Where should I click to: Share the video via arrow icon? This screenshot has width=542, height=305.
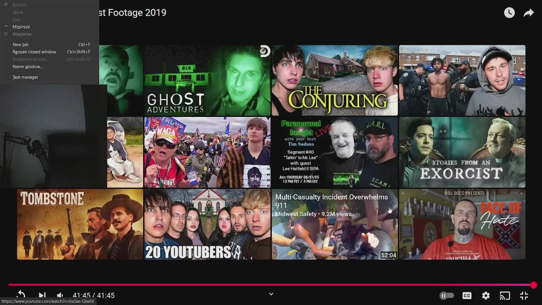(528, 13)
